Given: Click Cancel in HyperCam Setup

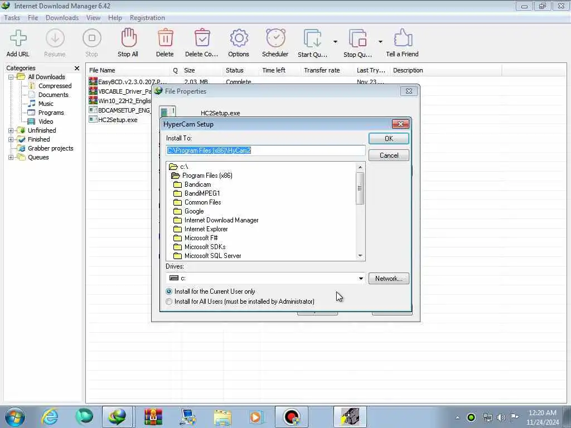Looking at the screenshot, I should pyautogui.click(x=389, y=155).
